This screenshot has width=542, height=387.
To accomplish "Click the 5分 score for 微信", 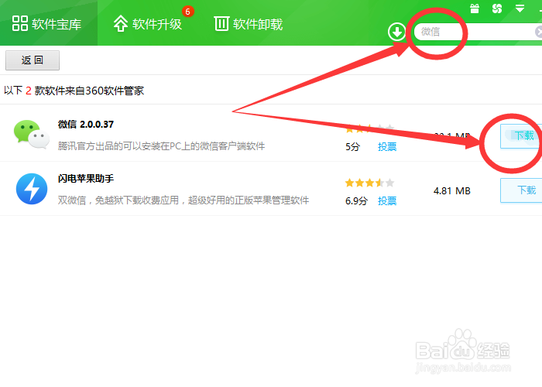I will (x=352, y=147).
